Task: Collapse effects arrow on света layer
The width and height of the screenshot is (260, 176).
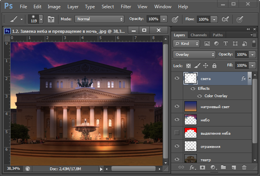Action: pos(249,78)
